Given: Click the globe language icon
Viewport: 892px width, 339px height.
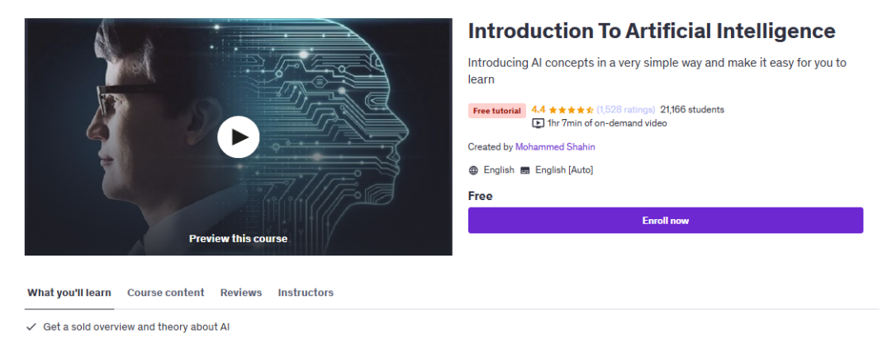Looking at the screenshot, I should tap(473, 170).
